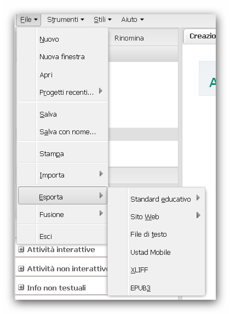Open the Fusione submenu

point(62,215)
